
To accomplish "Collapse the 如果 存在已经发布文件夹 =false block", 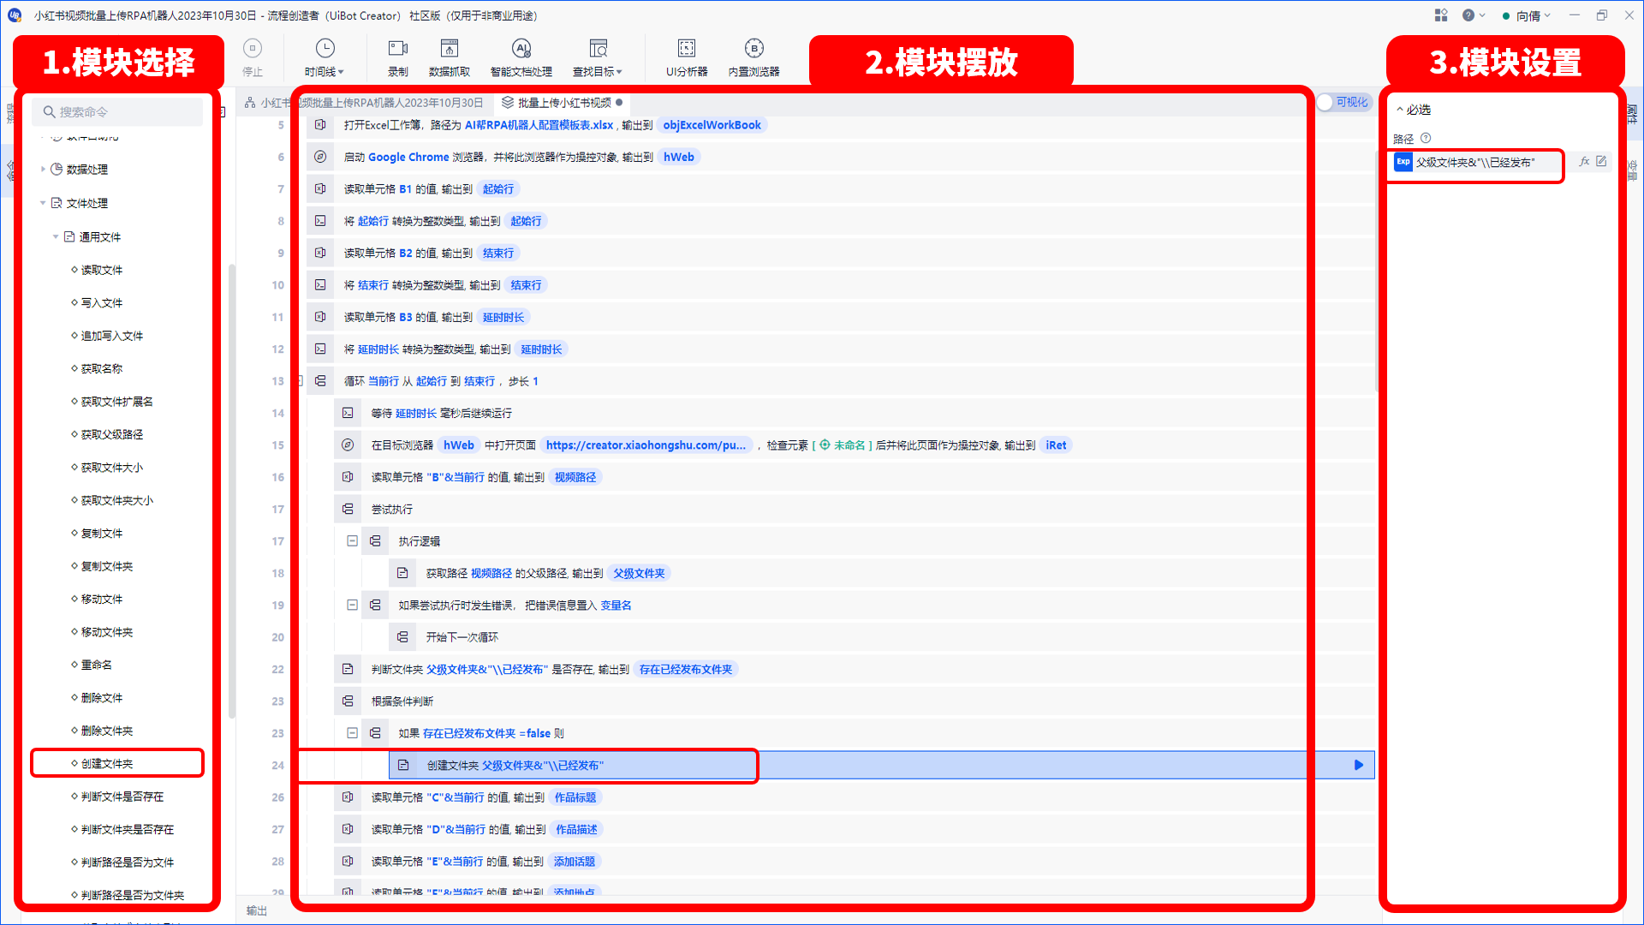I will click(352, 733).
